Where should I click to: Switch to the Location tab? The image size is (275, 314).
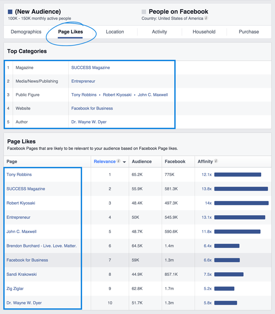tap(115, 31)
